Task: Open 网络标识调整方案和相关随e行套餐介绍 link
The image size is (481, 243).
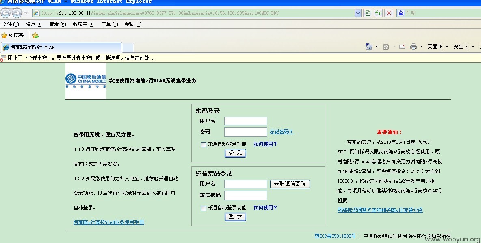Action: (380, 210)
